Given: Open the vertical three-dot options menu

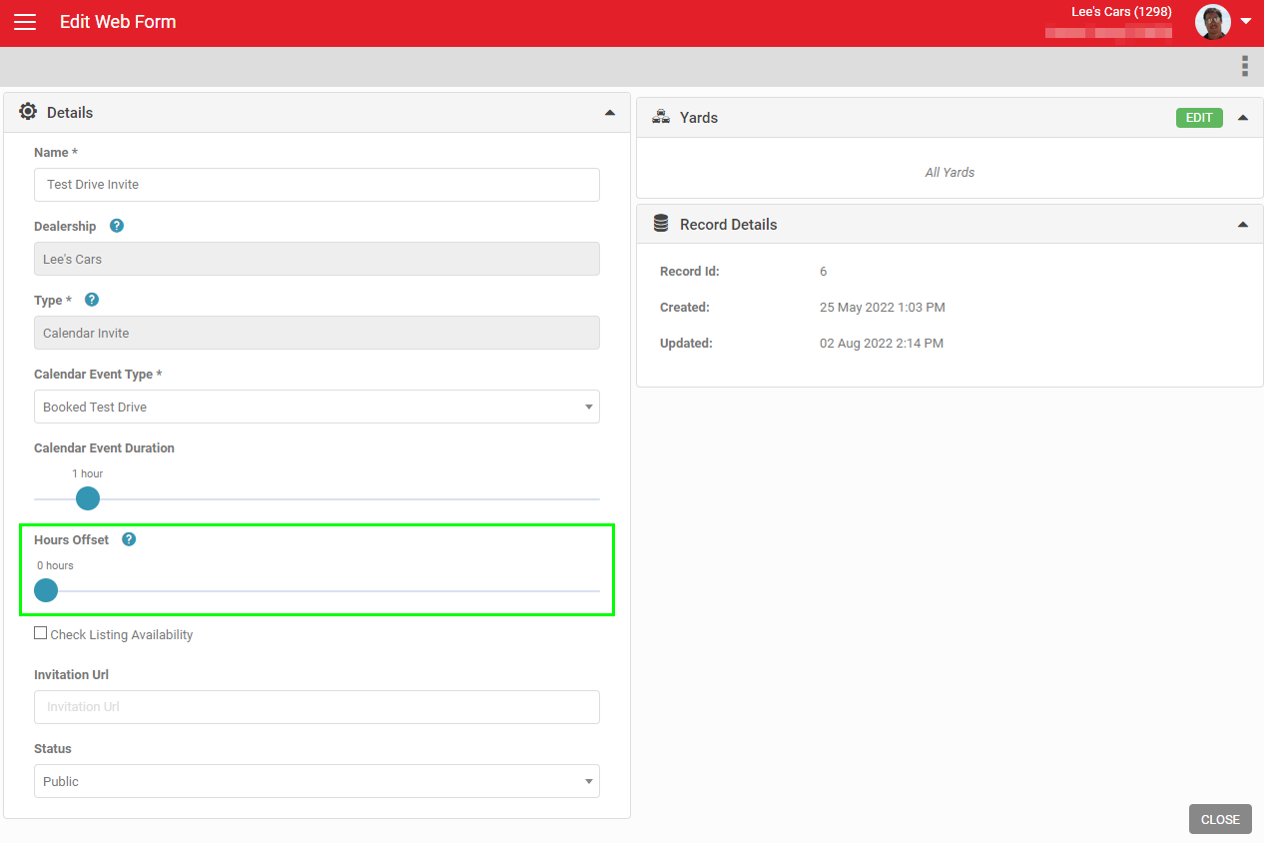Looking at the screenshot, I should (x=1245, y=66).
